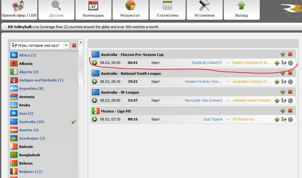Add Club Tijuana match with plus icon
The image size is (302, 178).
coord(277,120)
